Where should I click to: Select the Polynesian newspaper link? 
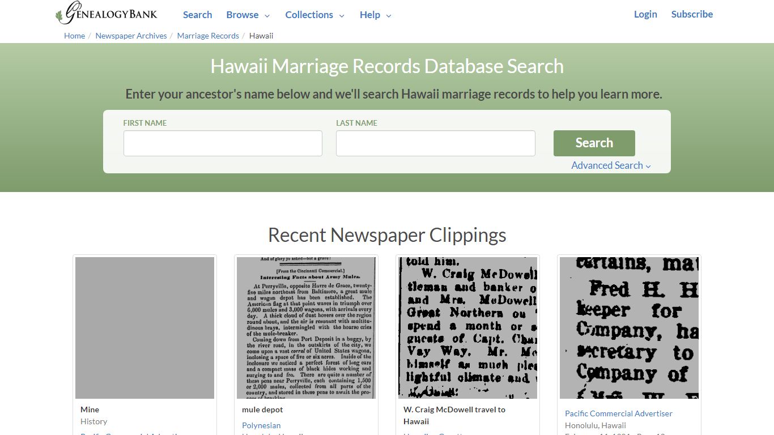[x=261, y=425]
